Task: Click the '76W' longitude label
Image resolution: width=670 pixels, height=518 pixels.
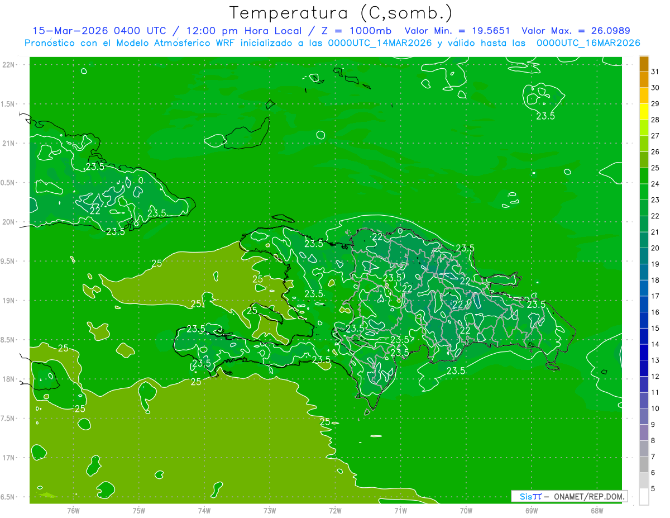Action: click(73, 510)
